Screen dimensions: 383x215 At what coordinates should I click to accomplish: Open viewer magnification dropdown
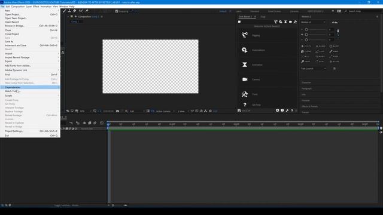[86, 111]
